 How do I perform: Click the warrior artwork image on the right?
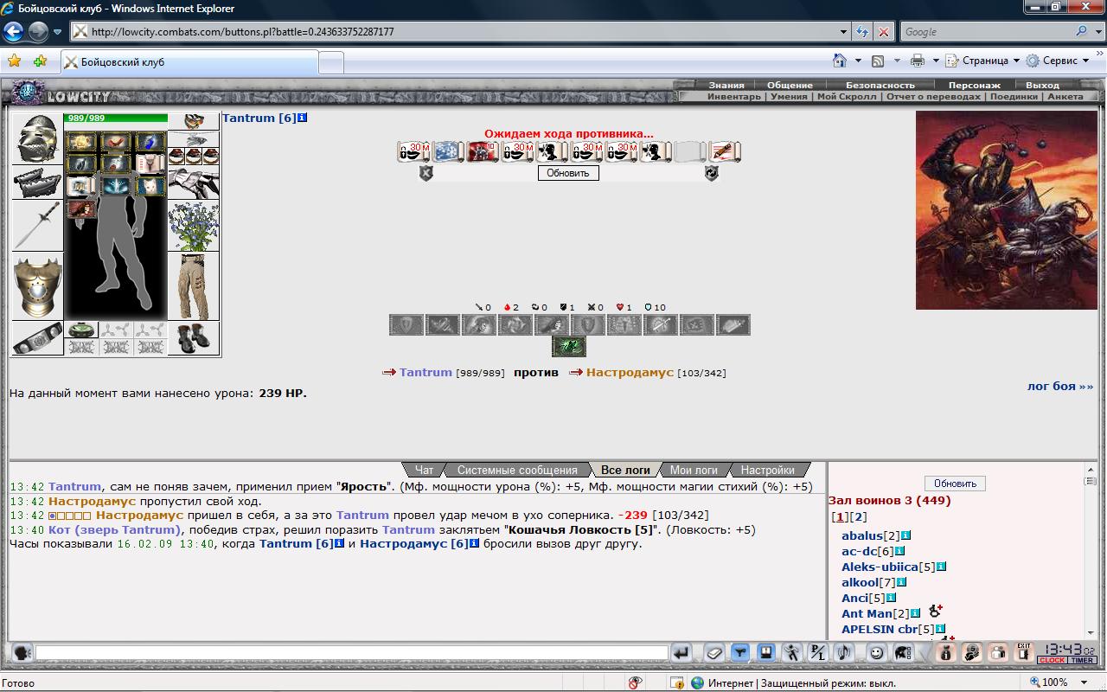click(1006, 211)
